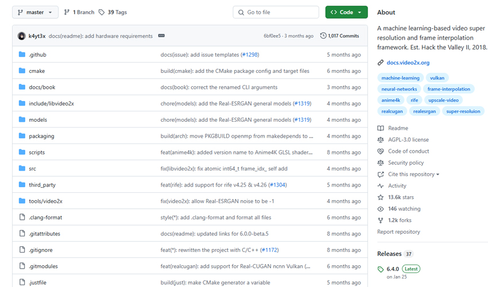Select the frame-interpolation topic tag
The height and width of the screenshot is (287, 488).
pos(449,89)
